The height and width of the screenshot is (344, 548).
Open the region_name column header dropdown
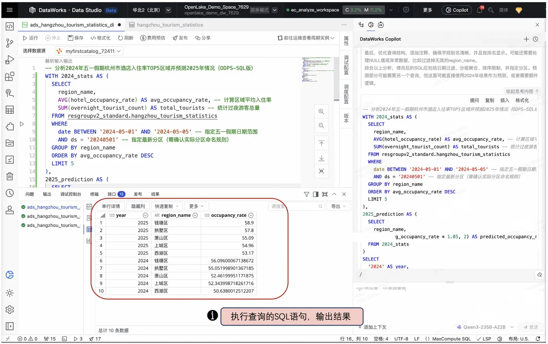pyautogui.click(x=195, y=215)
